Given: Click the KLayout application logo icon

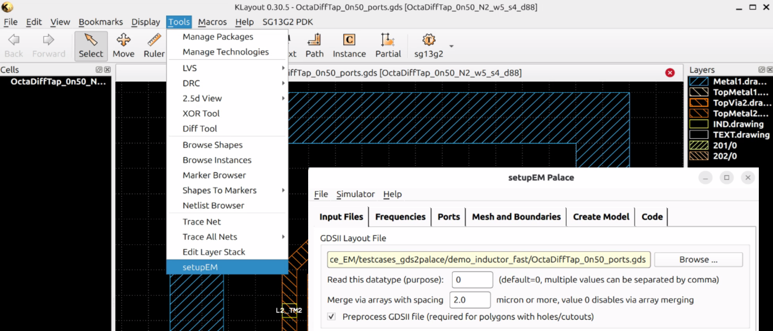Looking at the screenshot, I should [x=7, y=7].
